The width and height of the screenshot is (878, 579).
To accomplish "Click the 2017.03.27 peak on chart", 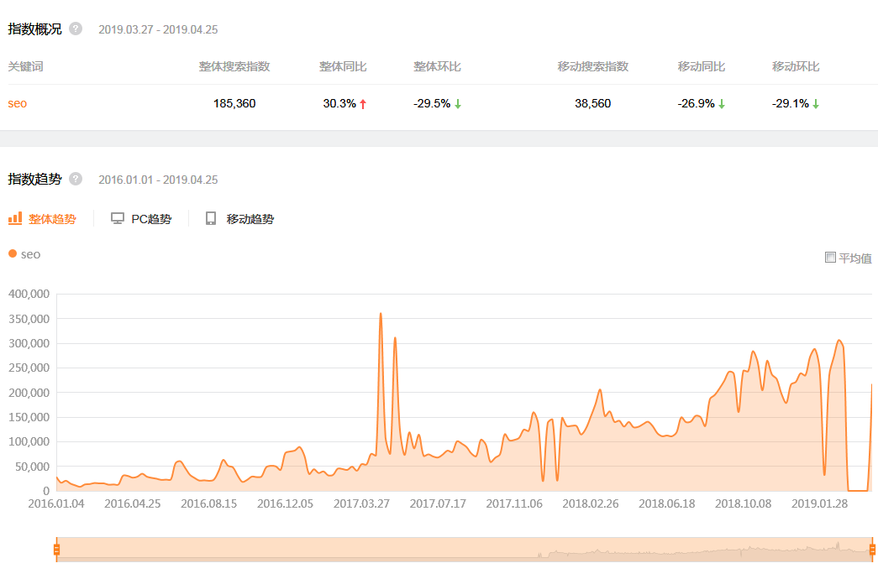I will (x=381, y=315).
